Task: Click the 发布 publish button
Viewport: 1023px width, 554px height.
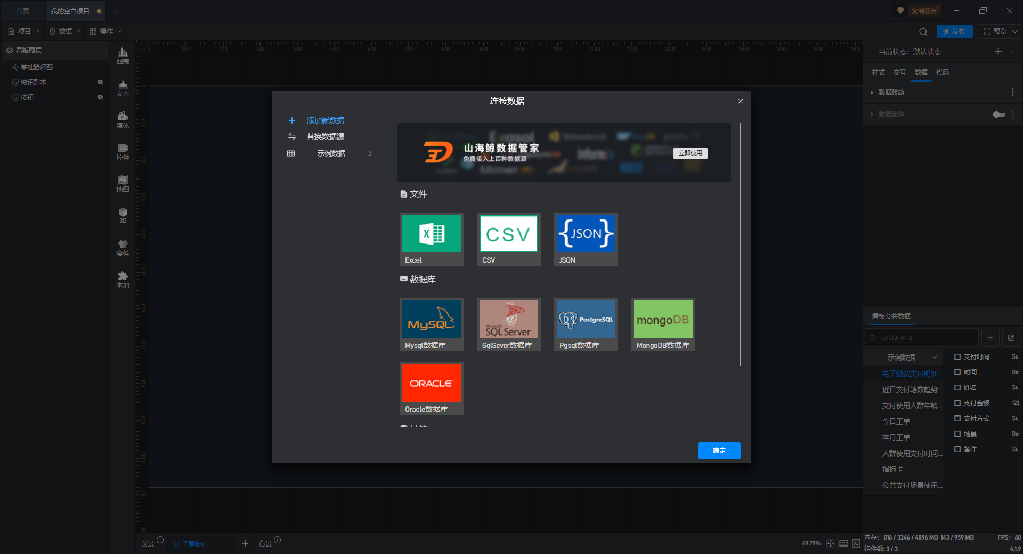Action: click(954, 31)
